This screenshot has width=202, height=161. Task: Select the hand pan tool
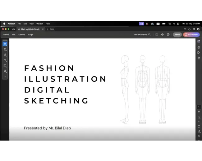pos(5,44)
